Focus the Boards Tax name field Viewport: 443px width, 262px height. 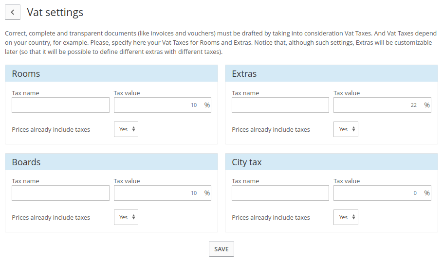(x=60, y=193)
